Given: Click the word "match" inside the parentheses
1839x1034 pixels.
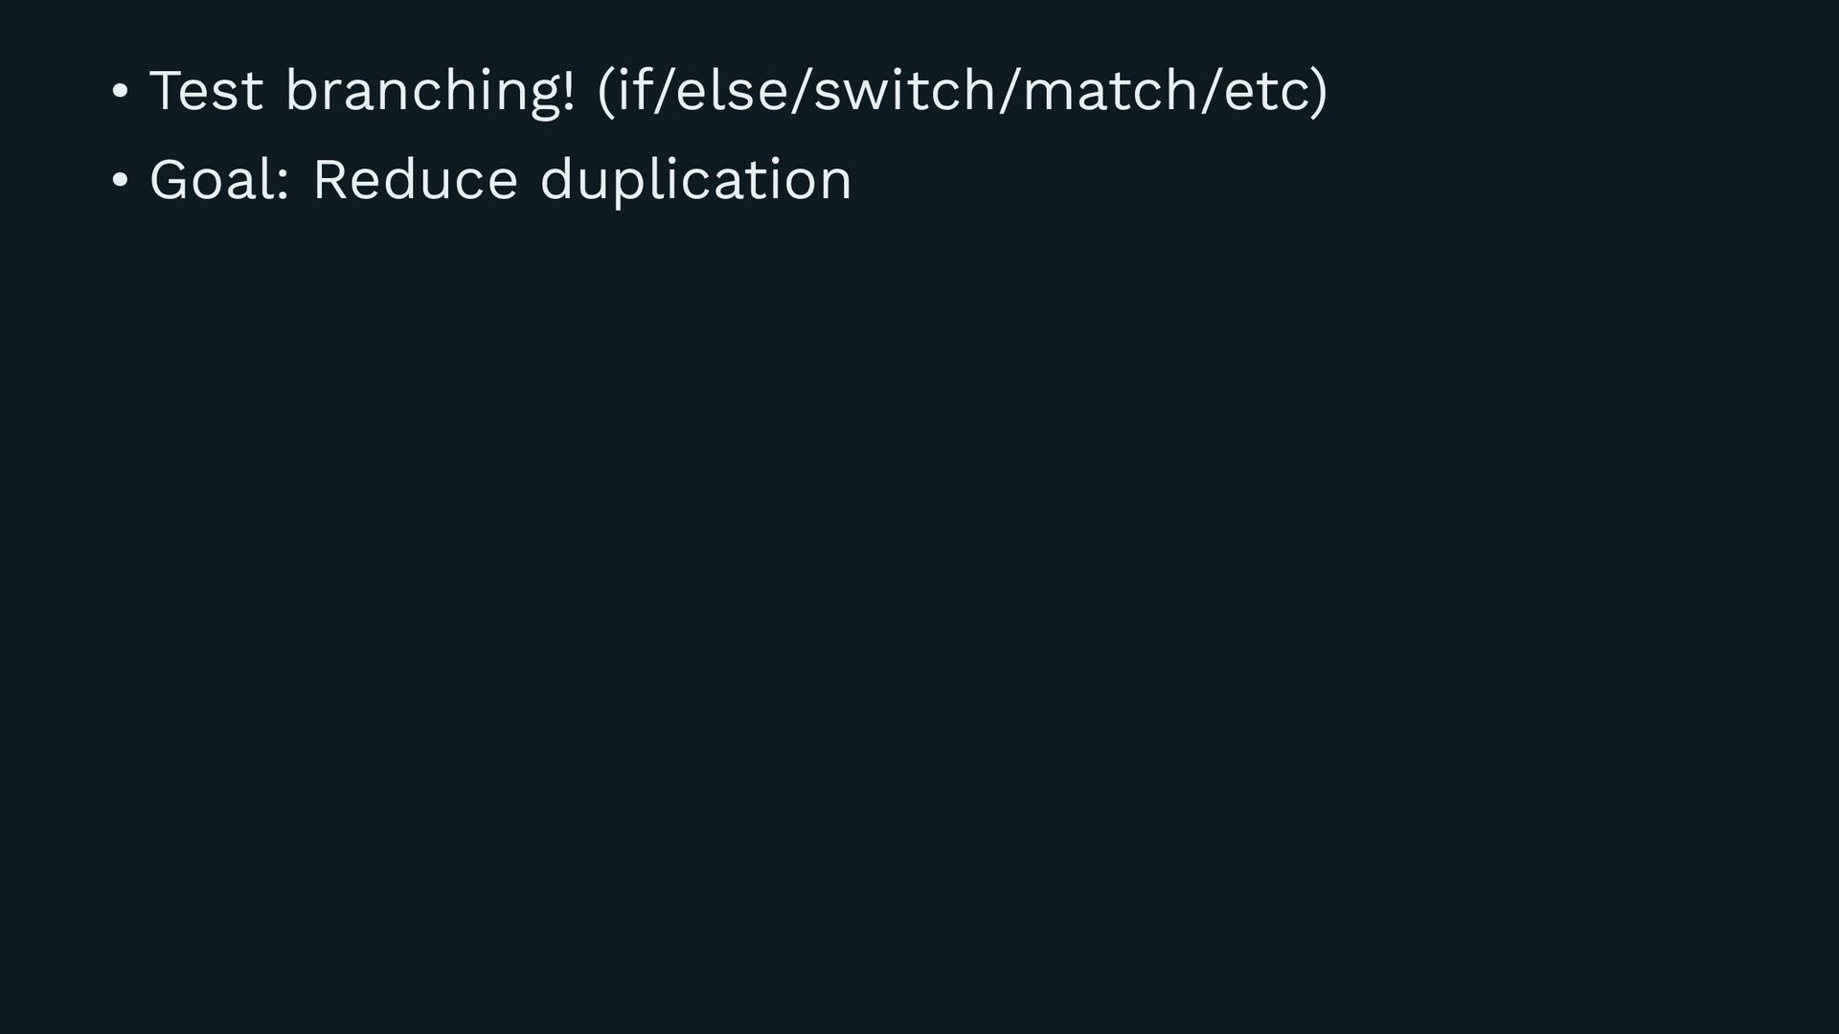Looking at the screenshot, I should [x=1110, y=89].
